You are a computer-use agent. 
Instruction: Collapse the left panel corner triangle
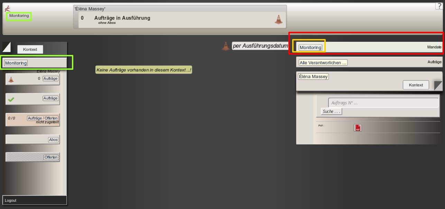tap(6, 47)
